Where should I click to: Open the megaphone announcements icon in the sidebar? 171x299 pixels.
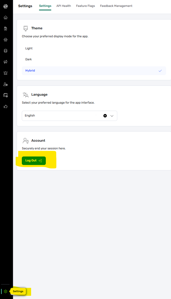[5, 62]
